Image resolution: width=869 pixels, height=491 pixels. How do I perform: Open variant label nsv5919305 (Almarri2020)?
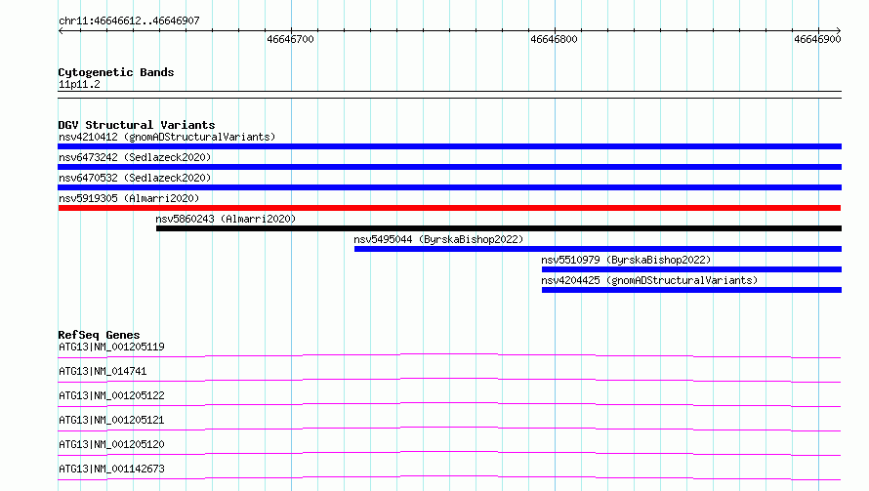coord(129,198)
